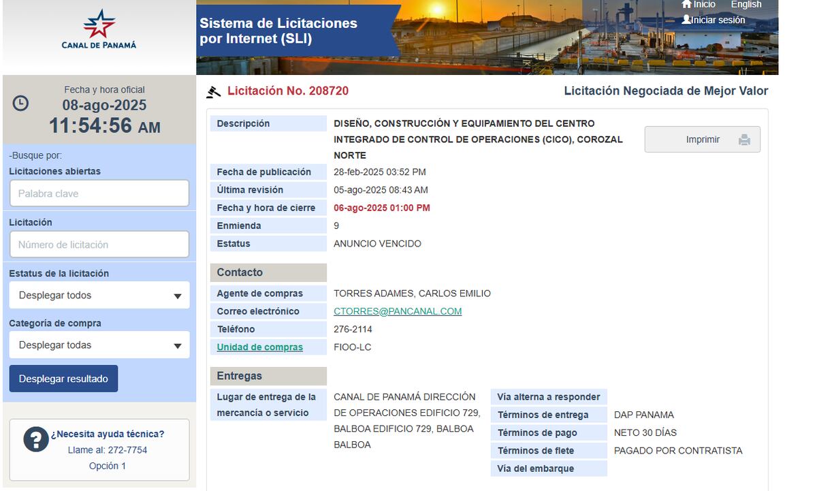817x491 pixels.
Task: Click arrow on Desplegar todas dropdown
Action: [x=178, y=346]
